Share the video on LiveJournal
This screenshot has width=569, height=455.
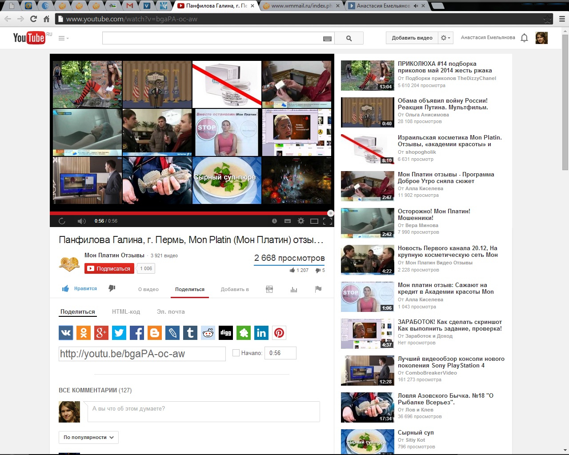tap(172, 332)
